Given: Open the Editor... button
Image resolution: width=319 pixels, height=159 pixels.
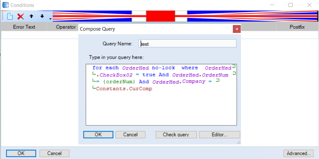Looking at the screenshot, I should (219, 134).
